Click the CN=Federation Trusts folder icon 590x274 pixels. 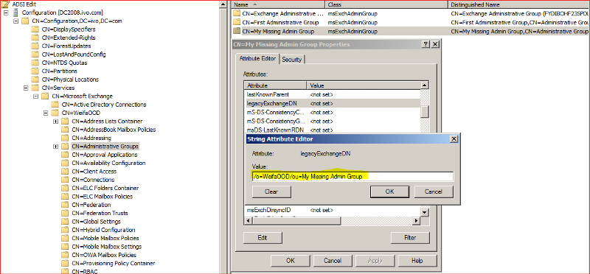coord(66,213)
